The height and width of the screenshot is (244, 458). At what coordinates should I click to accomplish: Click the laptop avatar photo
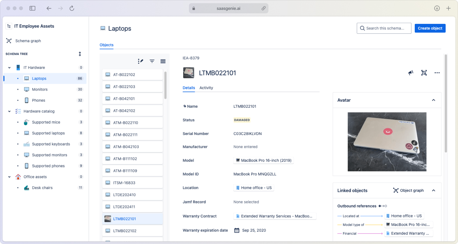(387, 142)
